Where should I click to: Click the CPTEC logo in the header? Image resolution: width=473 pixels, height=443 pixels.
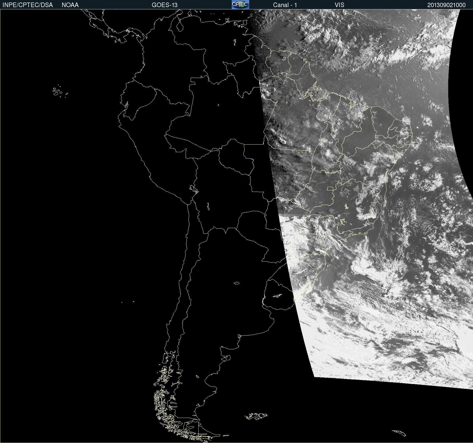tap(240, 5)
